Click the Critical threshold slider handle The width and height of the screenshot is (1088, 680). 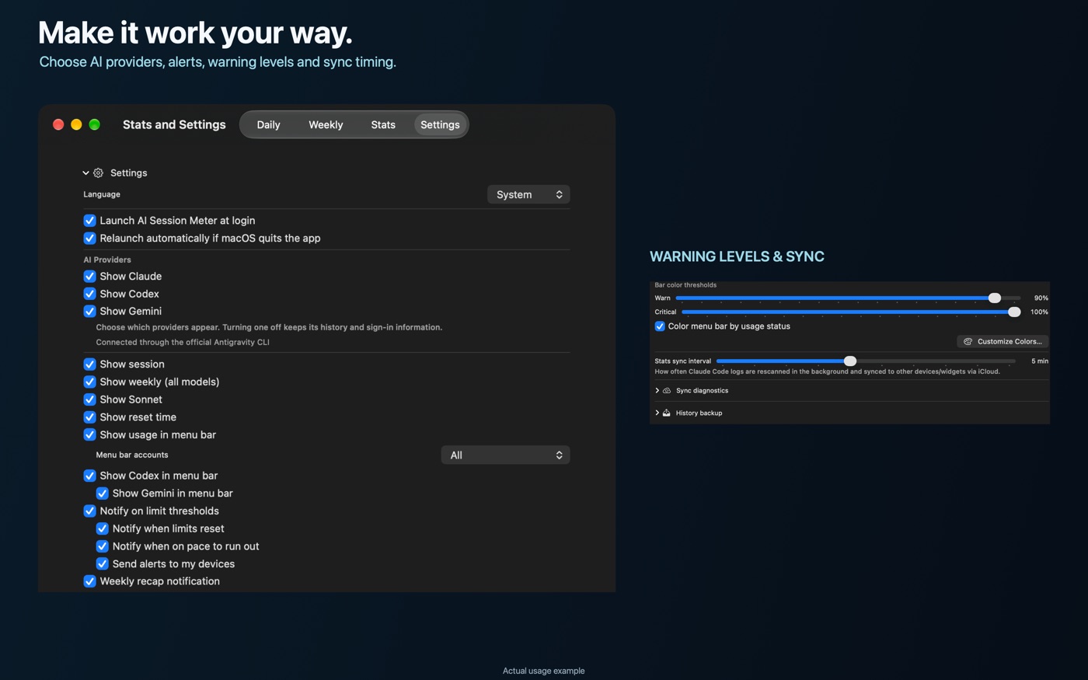point(1014,312)
